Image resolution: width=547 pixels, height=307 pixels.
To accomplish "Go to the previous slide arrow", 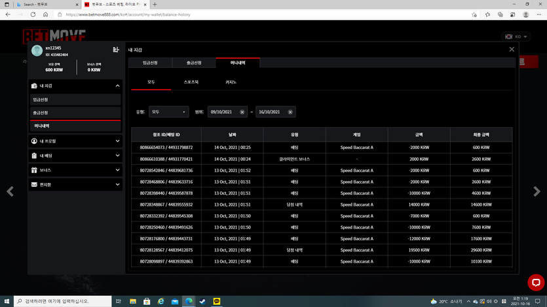I will (10, 191).
